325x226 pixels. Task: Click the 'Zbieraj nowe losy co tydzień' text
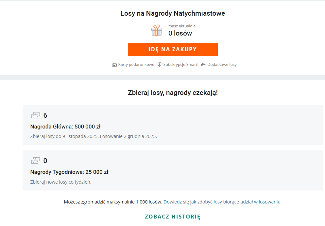[x=61, y=182]
